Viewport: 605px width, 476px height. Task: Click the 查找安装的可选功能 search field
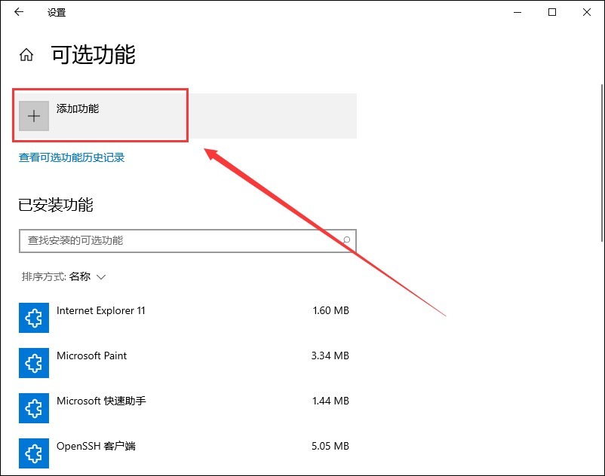pyautogui.click(x=151, y=240)
